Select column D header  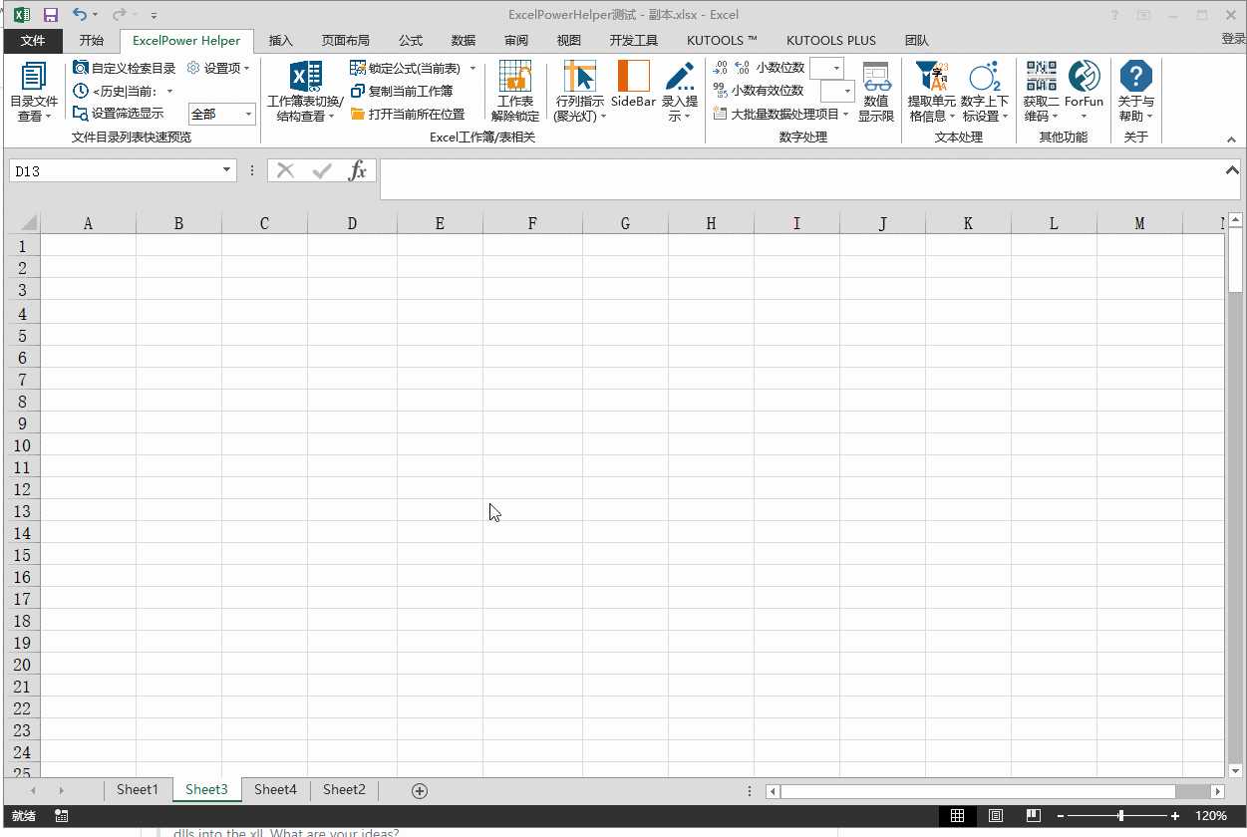click(352, 223)
